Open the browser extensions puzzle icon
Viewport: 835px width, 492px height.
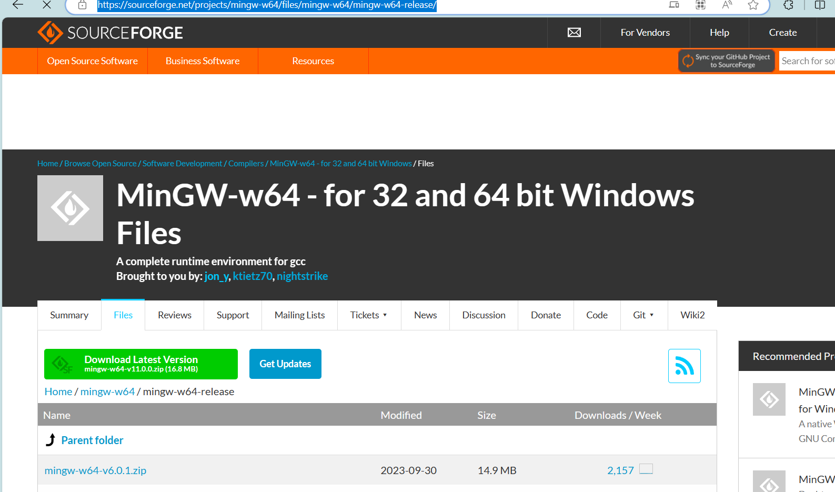pos(788,5)
